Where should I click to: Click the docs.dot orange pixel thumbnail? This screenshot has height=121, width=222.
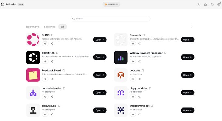point(120,75)
